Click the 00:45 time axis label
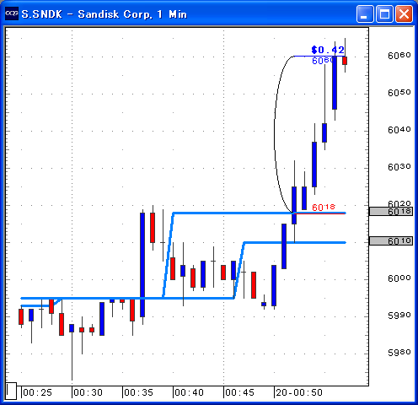This screenshot has width=418, height=405. pos(240,392)
